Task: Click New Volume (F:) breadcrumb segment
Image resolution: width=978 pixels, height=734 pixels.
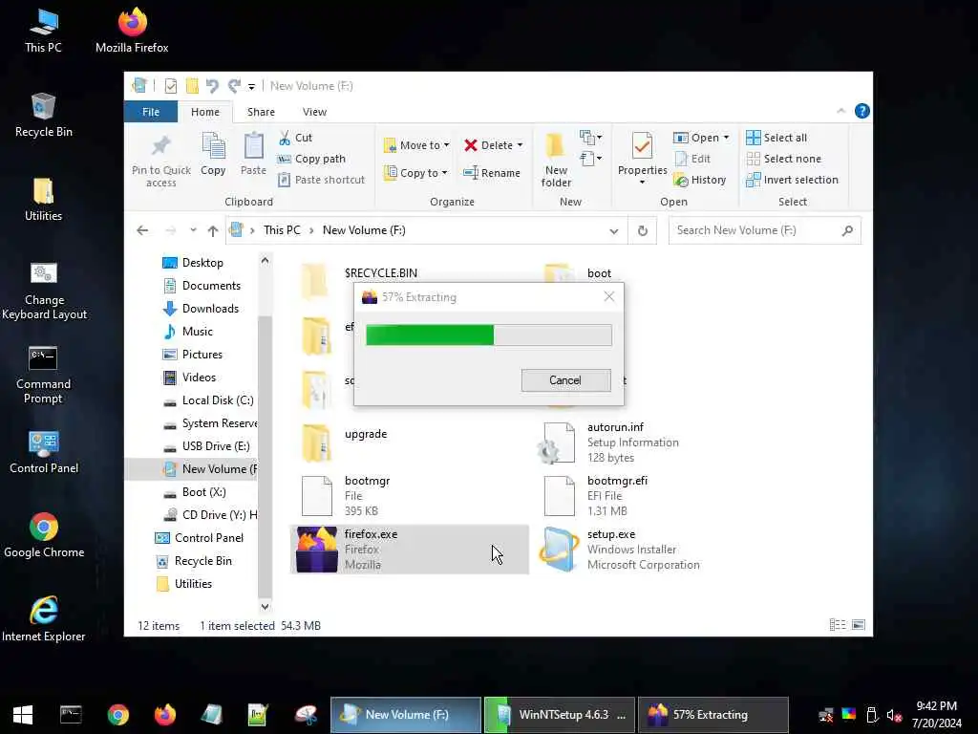Action: (x=364, y=230)
